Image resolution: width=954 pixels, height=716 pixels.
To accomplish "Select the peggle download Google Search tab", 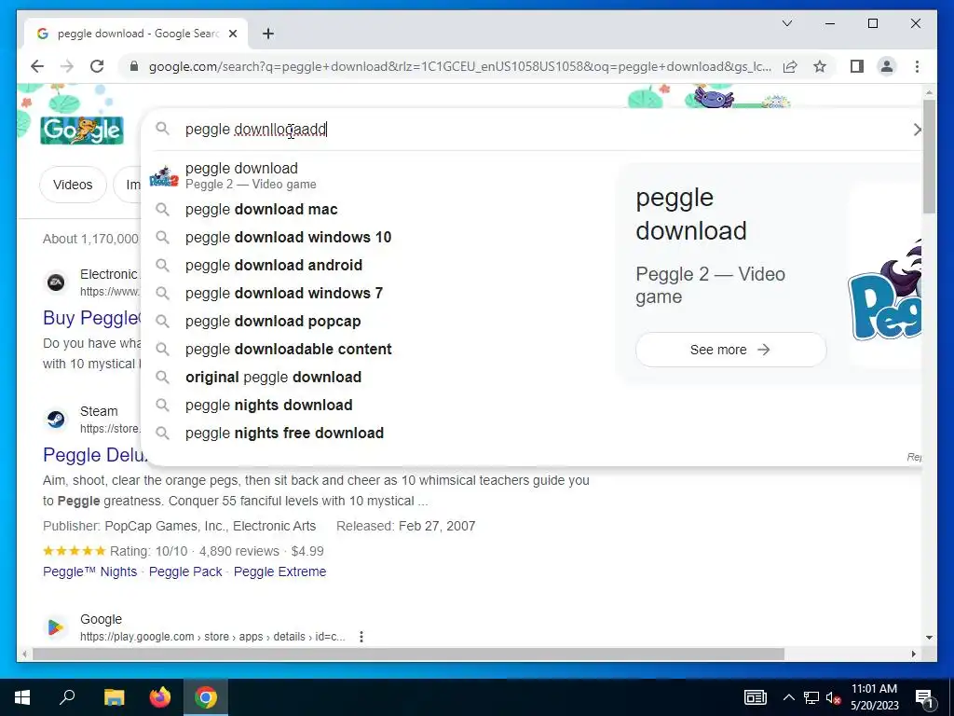I will click(136, 34).
